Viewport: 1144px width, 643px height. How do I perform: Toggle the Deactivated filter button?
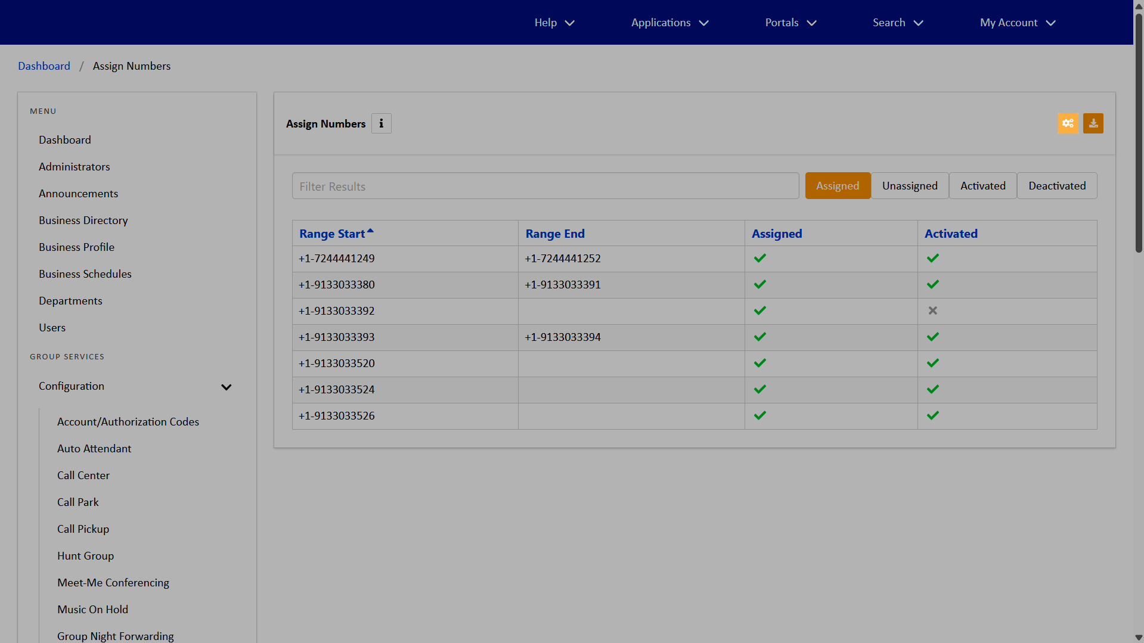(x=1056, y=186)
